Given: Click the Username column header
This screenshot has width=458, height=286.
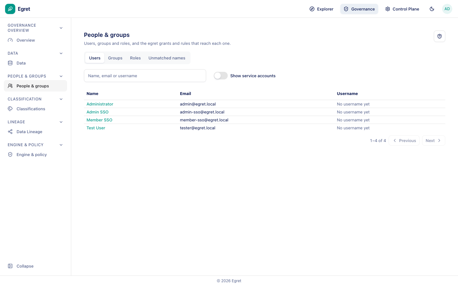Looking at the screenshot, I should (347, 94).
